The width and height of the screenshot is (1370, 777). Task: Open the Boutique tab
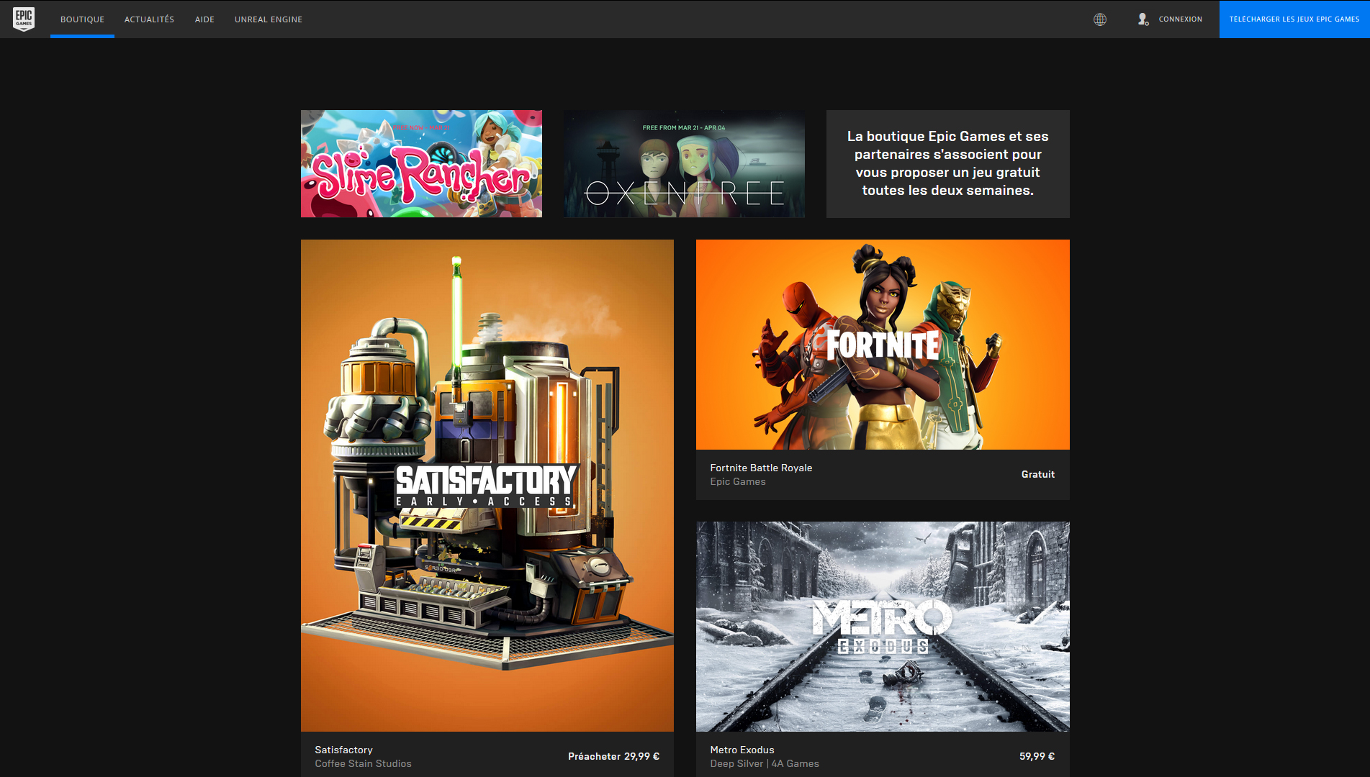tap(82, 19)
